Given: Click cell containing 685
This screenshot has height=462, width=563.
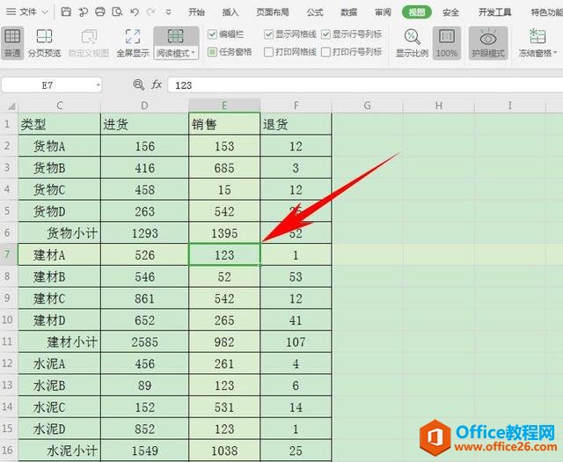Looking at the screenshot, I should pyautogui.click(x=224, y=167).
